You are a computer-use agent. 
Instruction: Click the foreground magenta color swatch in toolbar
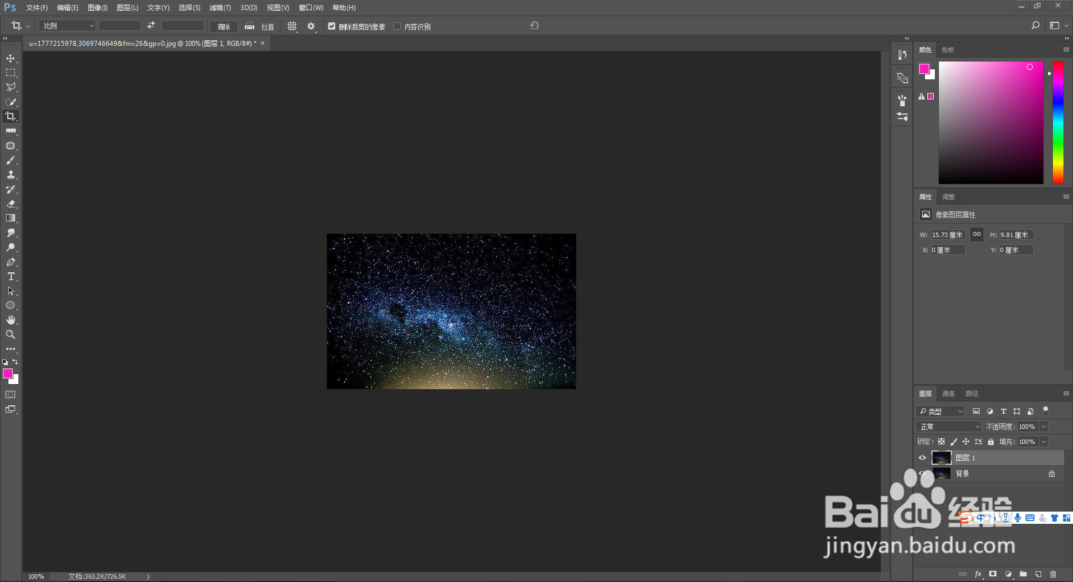8,373
